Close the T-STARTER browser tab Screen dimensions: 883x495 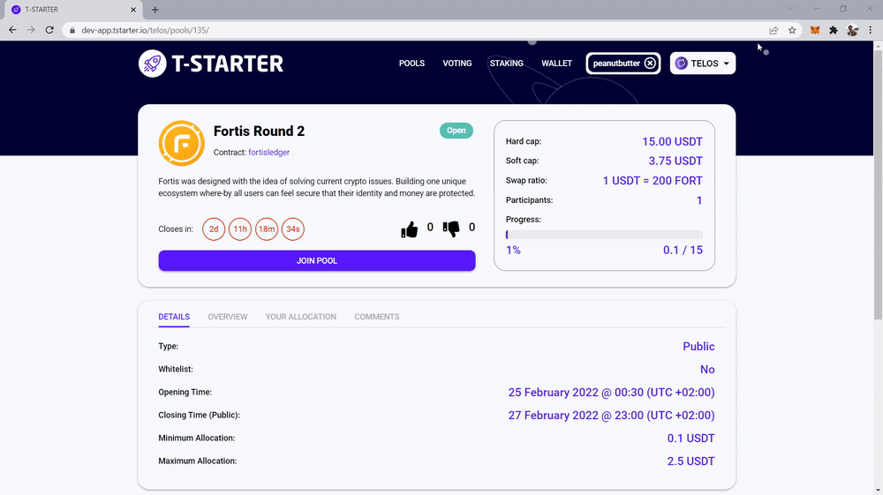point(133,10)
